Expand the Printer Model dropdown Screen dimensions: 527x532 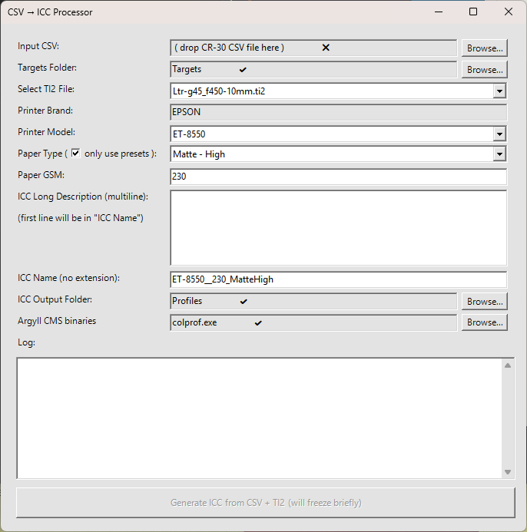coord(499,134)
